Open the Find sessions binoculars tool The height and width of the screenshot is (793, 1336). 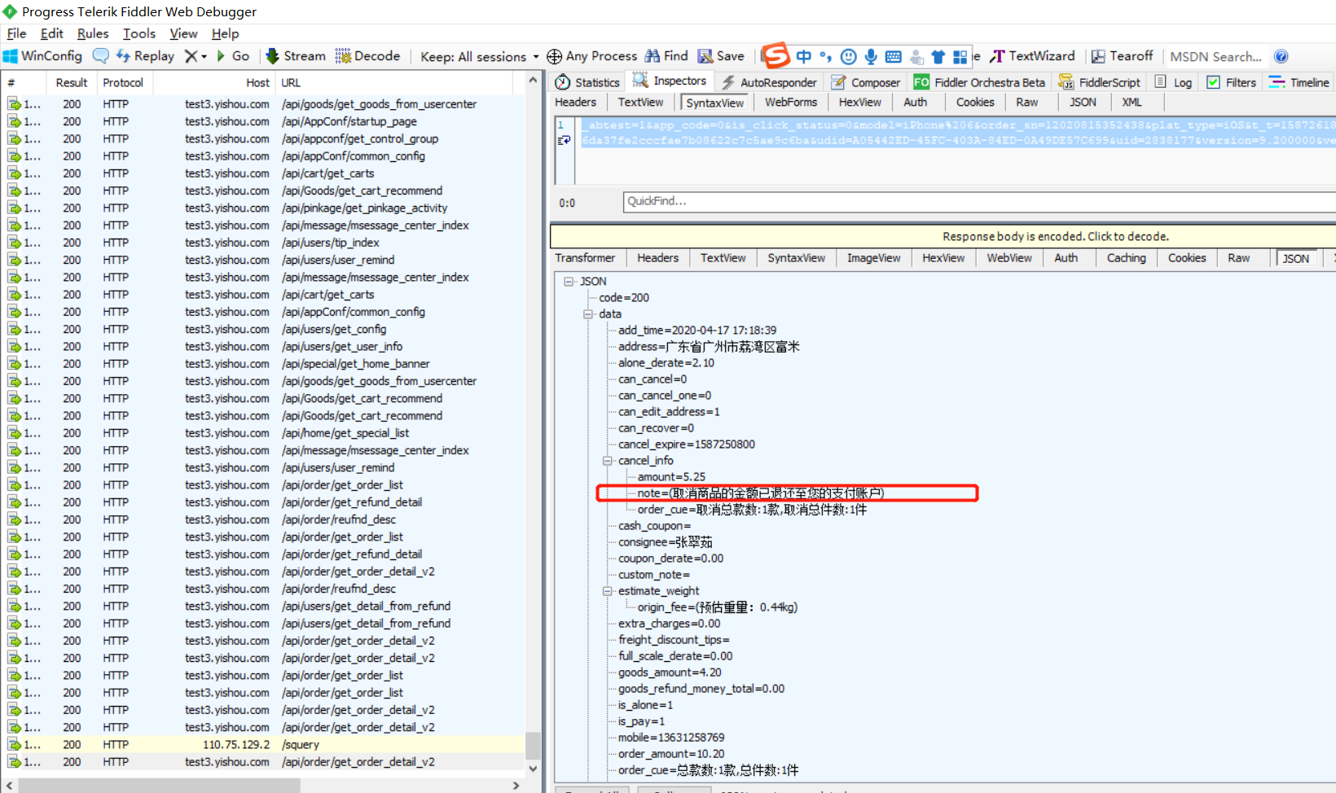point(666,56)
